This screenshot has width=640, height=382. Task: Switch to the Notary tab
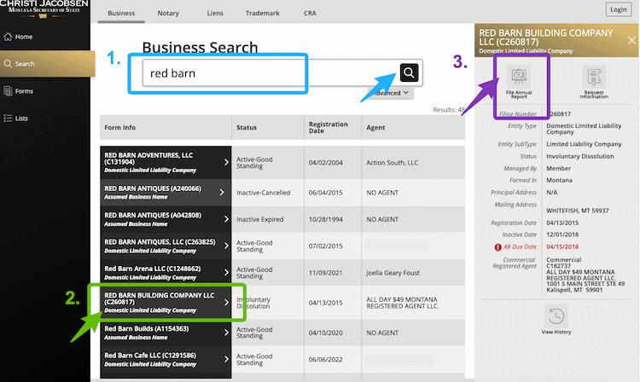[x=170, y=14]
